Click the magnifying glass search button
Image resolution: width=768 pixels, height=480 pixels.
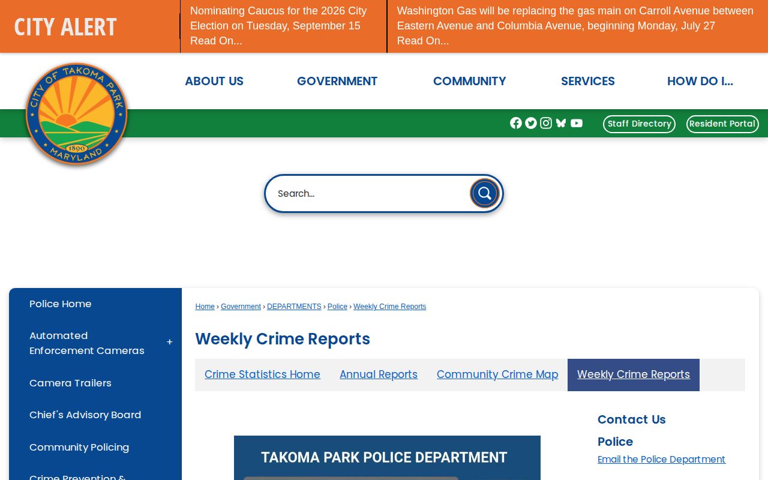pos(484,193)
